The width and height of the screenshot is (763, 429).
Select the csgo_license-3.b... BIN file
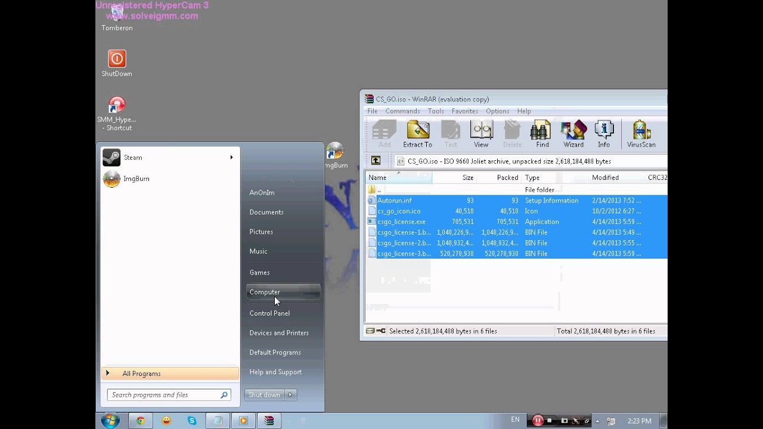tap(516, 254)
